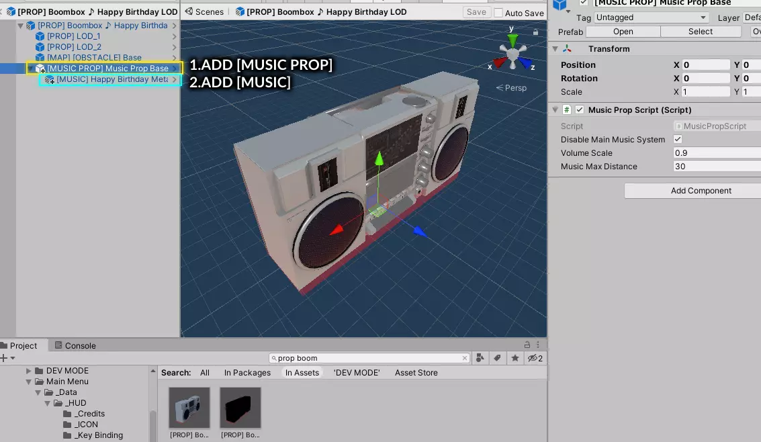
Task: Click the search by label tag icon
Action: [498, 358]
